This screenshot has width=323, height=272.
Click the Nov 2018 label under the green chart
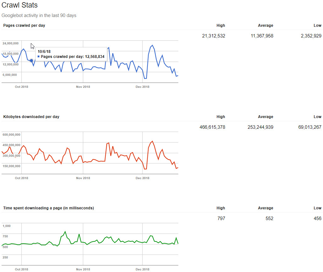(x=83, y=269)
